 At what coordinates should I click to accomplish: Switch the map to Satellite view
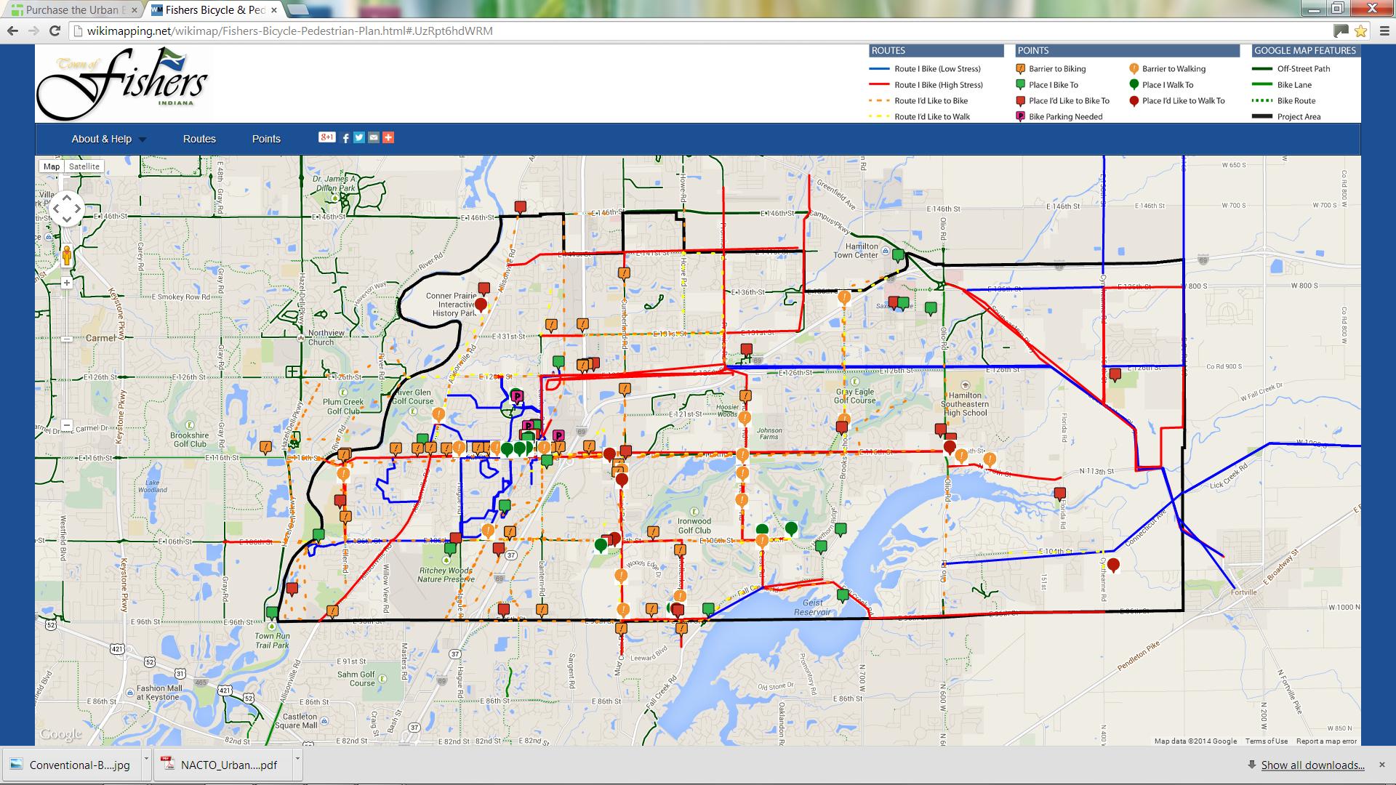tap(84, 166)
